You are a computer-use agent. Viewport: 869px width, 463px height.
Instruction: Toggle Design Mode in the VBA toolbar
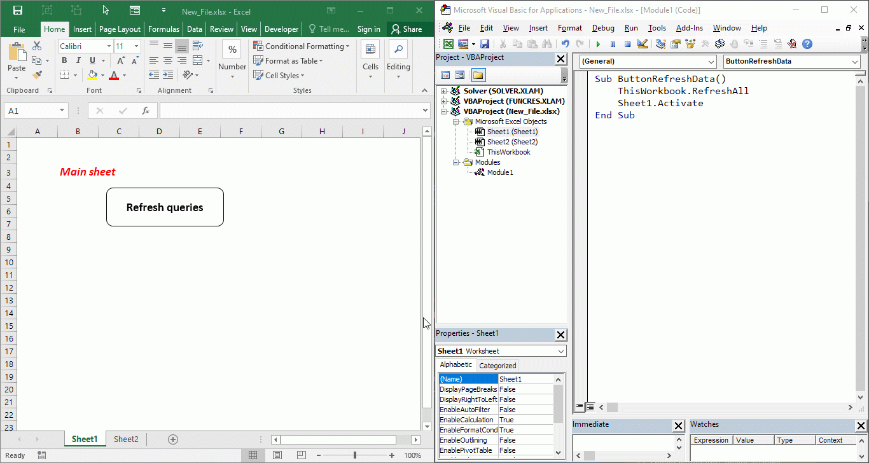643,44
